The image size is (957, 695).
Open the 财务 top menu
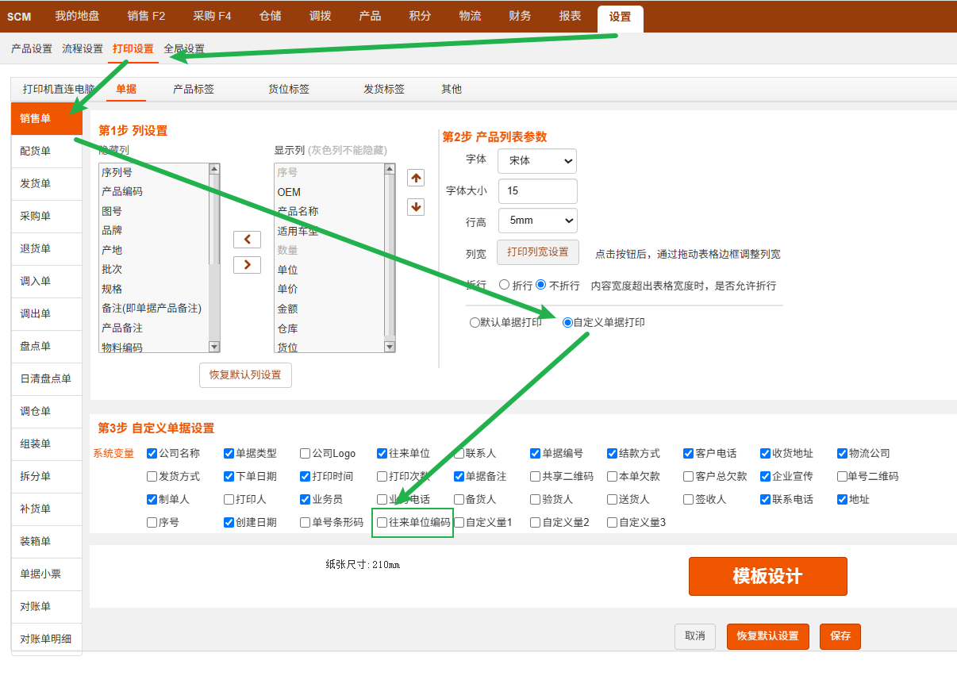pos(520,16)
